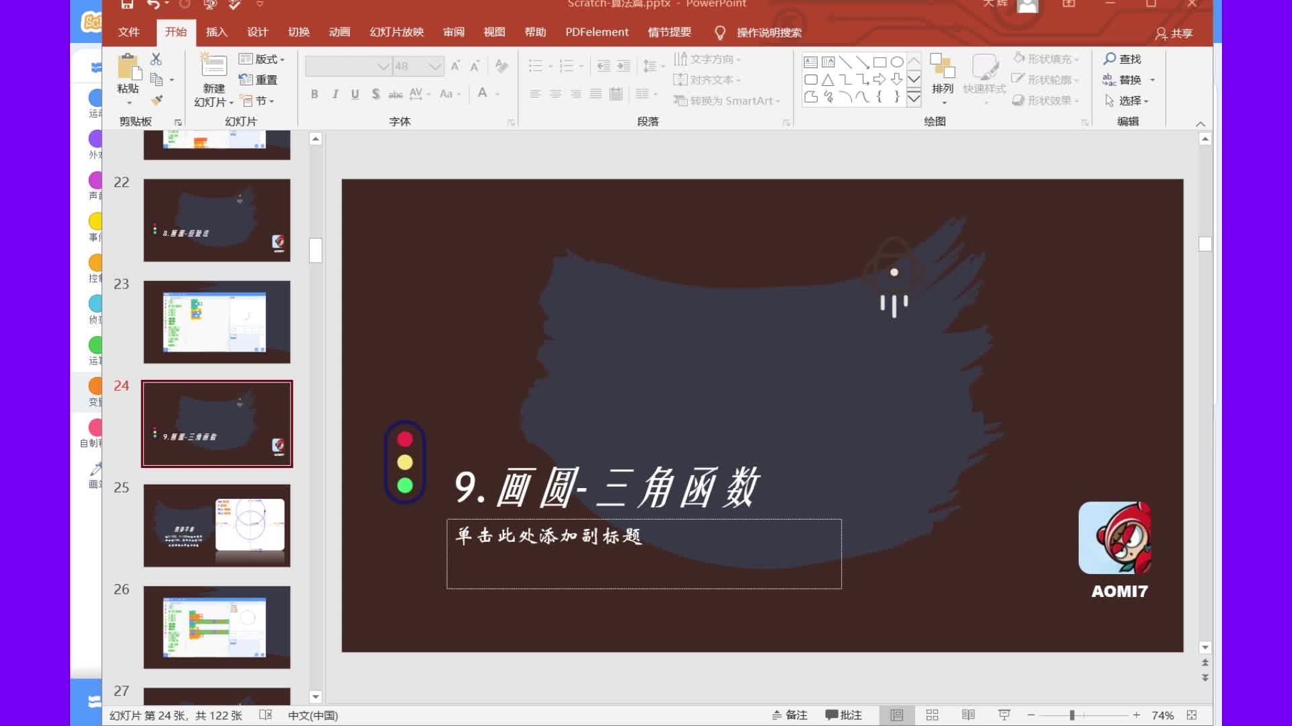Image resolution: width=1292 pixels, height=726 pixels.
Task: Open the Shape Fill (形状填充) dropdown
Action: click(1046, 59)
